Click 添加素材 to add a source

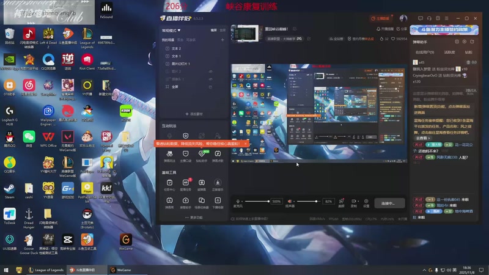(x=194, y=114)
